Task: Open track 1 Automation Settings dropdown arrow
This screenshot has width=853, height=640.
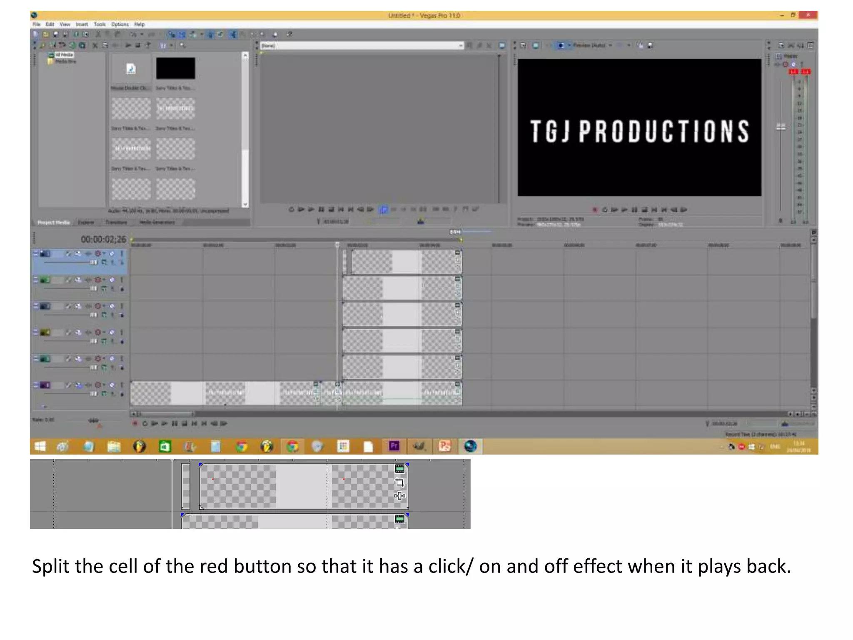Action: [104, 253]
